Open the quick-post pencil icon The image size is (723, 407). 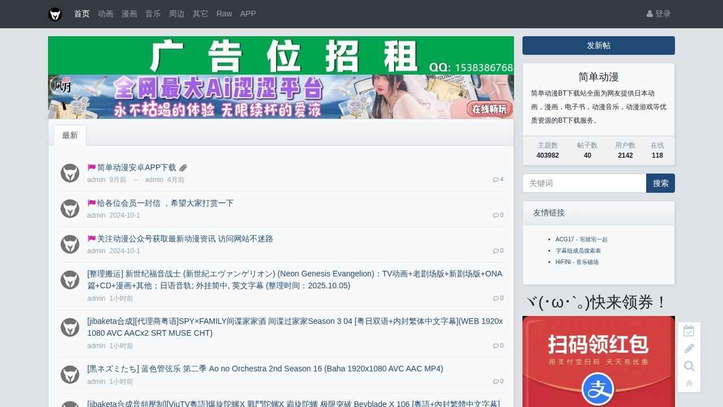point(689,348)
